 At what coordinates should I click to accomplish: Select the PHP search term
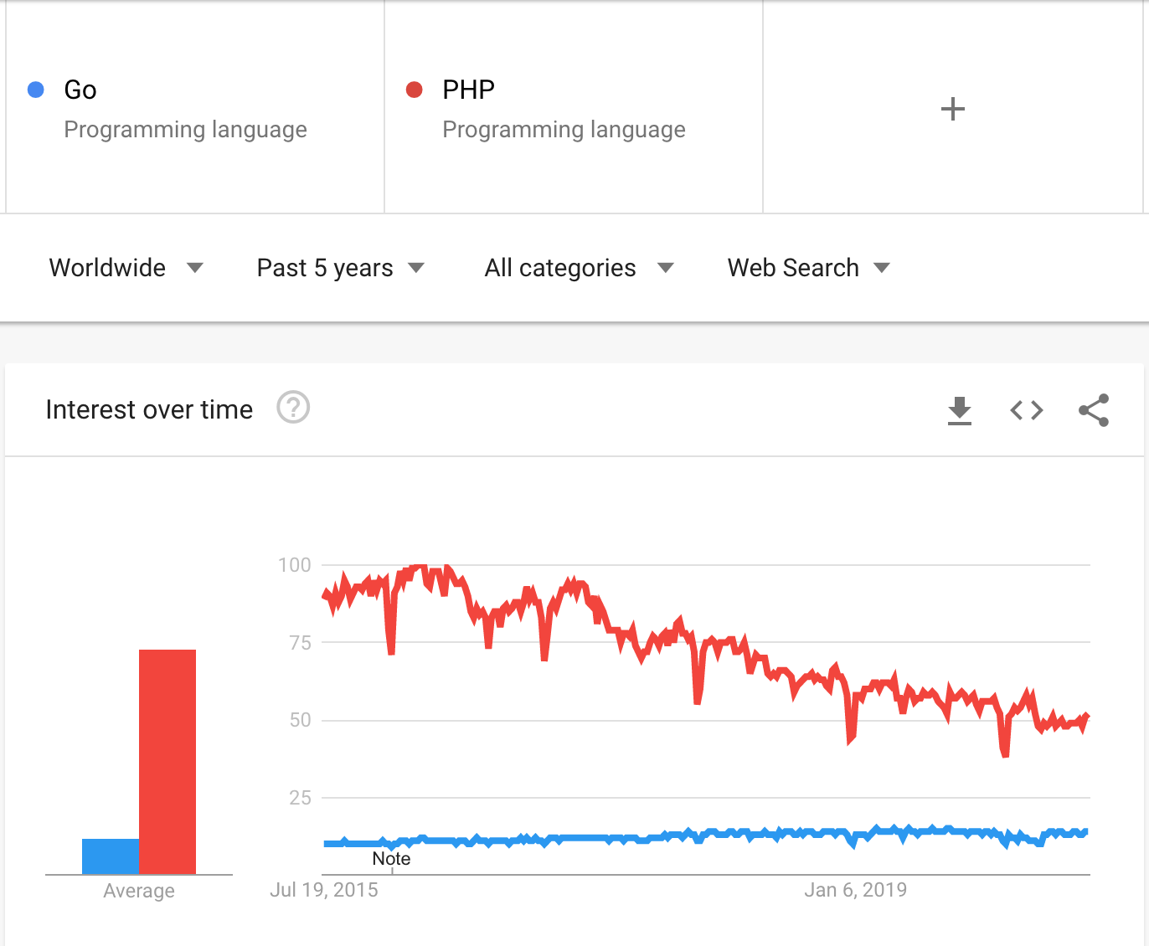pos(468,90)
